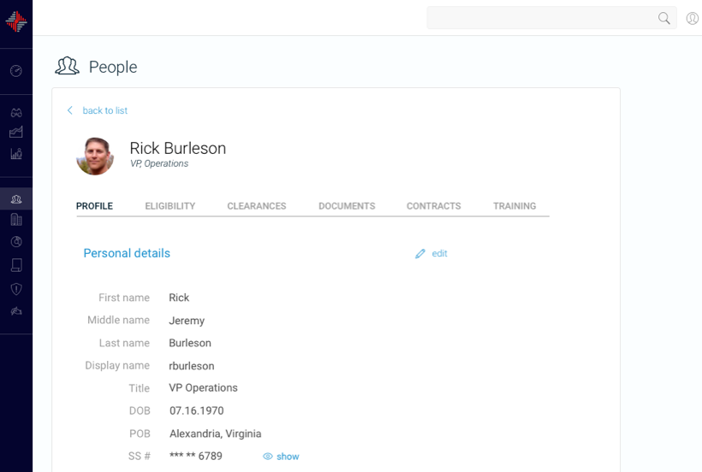Click the 'DOB' label

pyautogui.click(x=140, y=410)
